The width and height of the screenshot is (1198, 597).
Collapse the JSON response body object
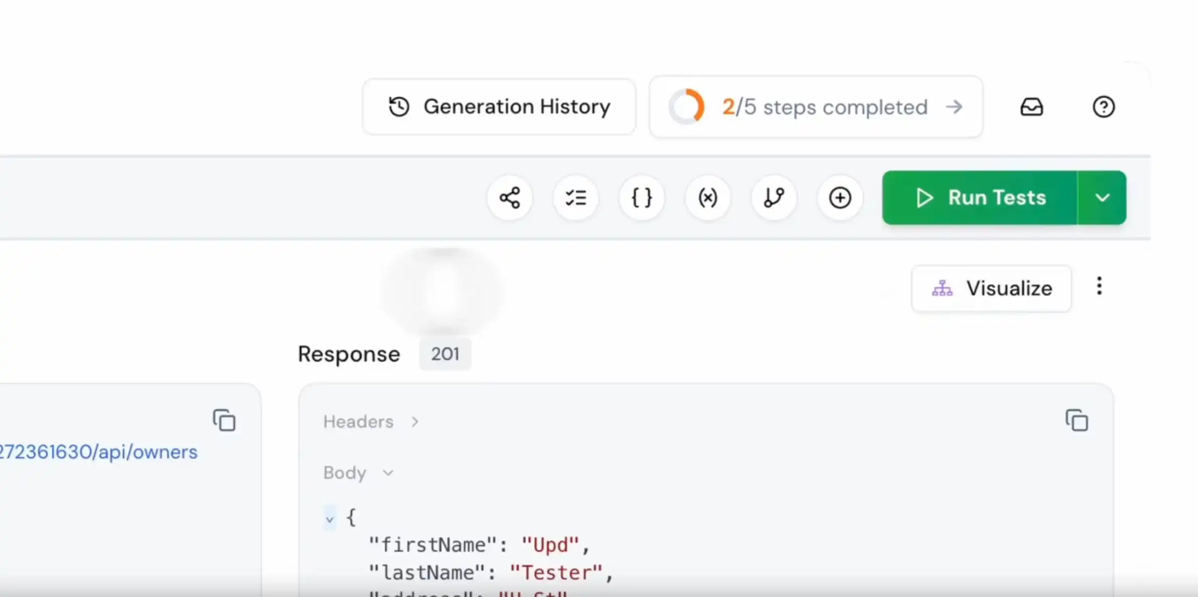click(x=330, y=518)
